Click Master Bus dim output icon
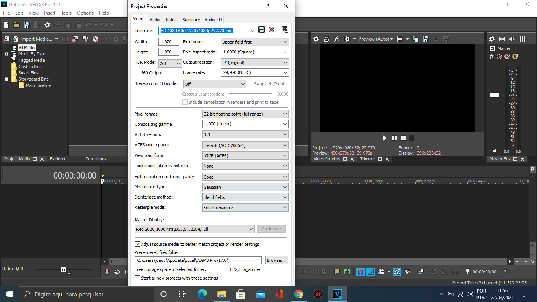Viewport: 537px width, 302px height. [512, 39]
